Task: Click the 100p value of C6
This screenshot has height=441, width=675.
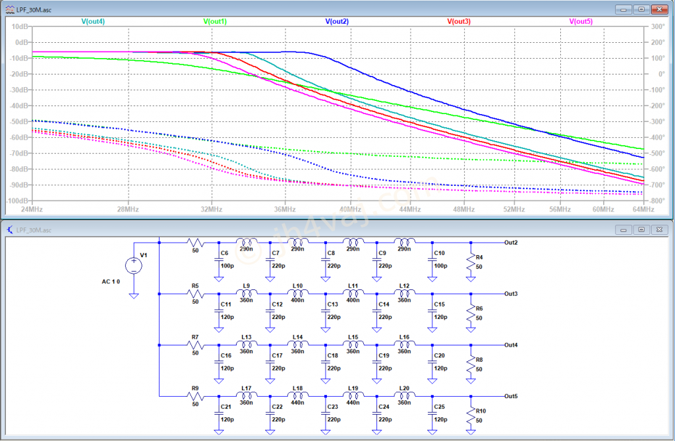Action: [227, 266]
